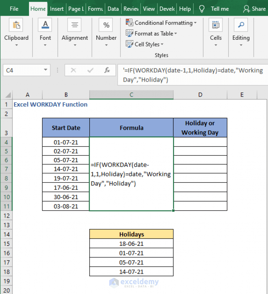The width and height of the screenshot is (268, 294).
Task: Select column A header
Action: click(28, 95)
